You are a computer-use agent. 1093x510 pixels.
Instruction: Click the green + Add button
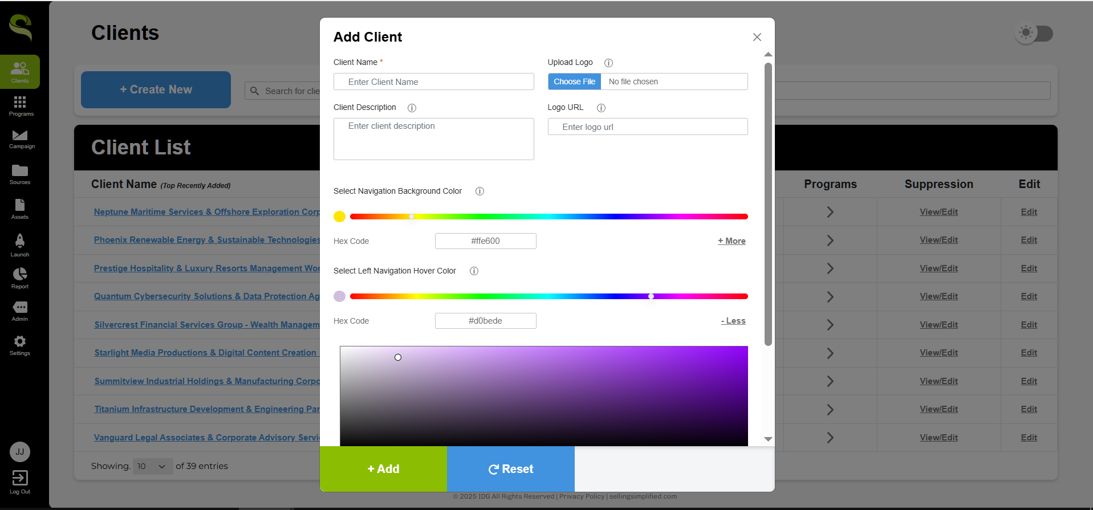(x=383, y=469)
